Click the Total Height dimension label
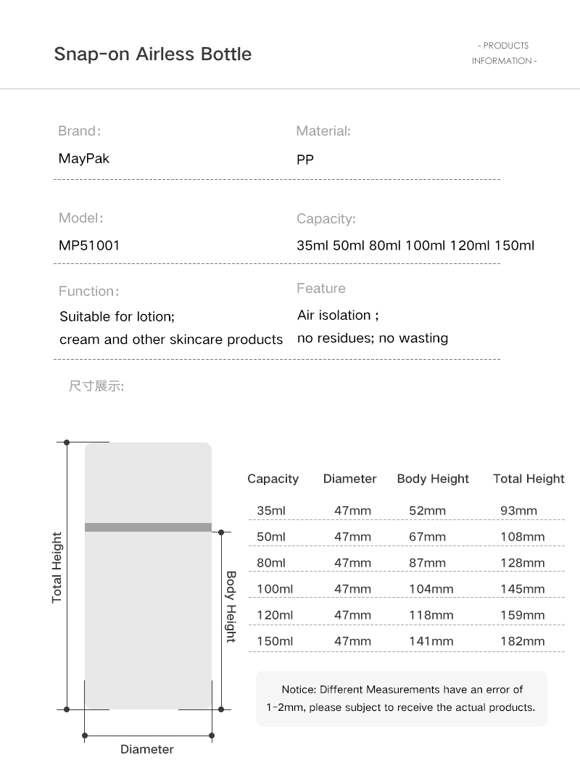The image size is (580, 766). point(57,567)
